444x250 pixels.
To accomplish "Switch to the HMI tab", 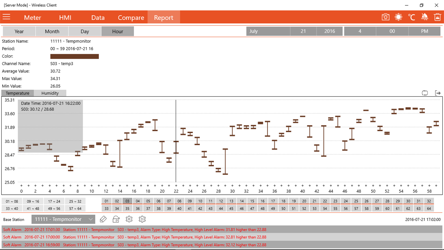I will tap(65, 17).
